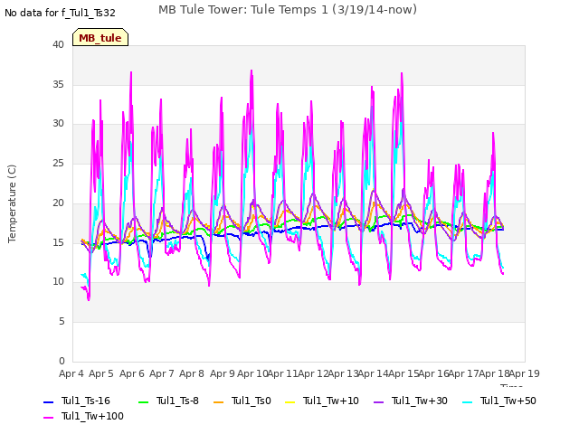
Task: Click the 10 y-axis tick label
Action: click(x=58, y=282)
